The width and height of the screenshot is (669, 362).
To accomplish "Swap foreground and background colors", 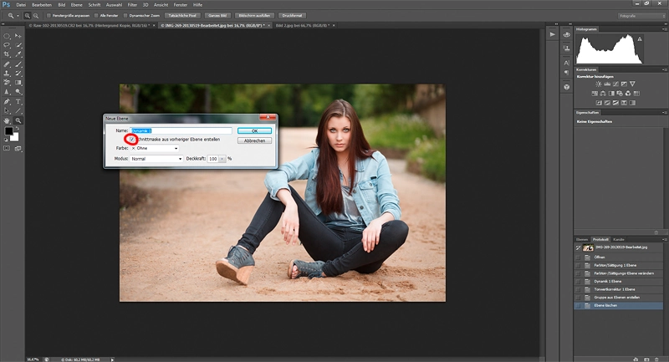I will coord(17,129).
